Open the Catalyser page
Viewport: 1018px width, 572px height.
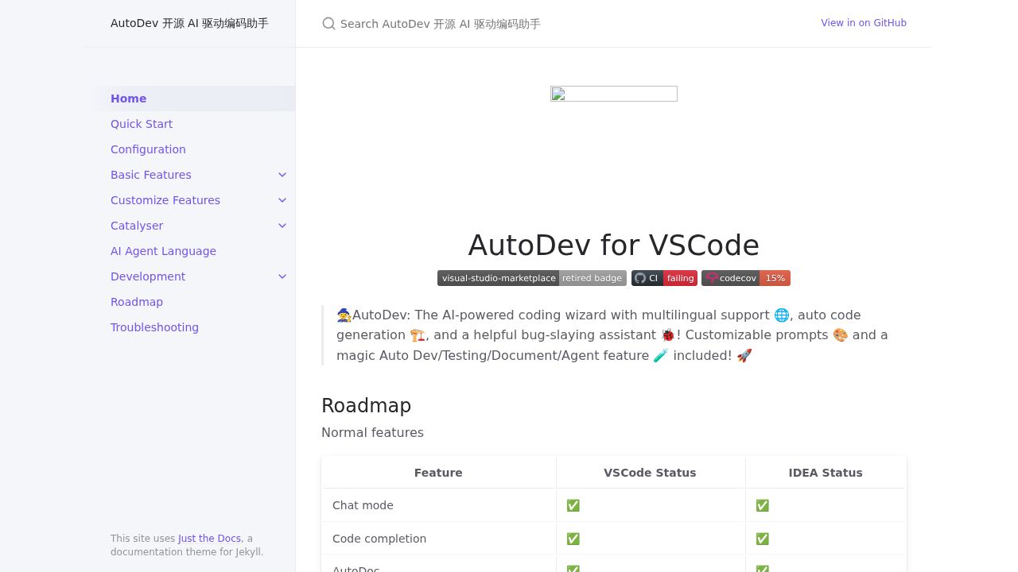click(x=137, y=226)
